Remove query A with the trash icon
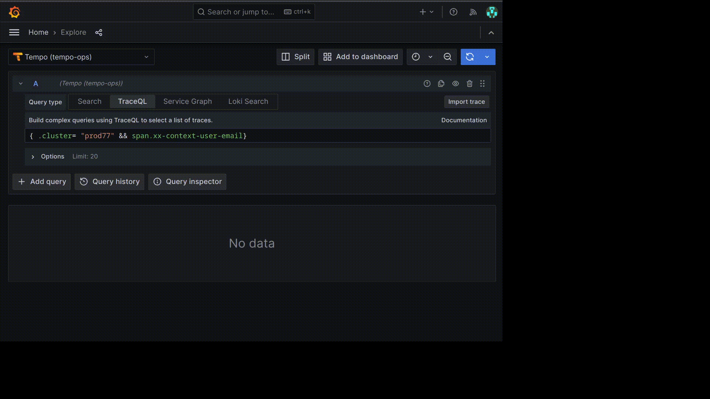710x399 pixels. point(469,83)
